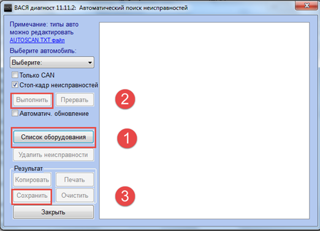The height and width of the screenshot is (231, 320).
Task: Enable the Только CAN checkbox
Action: [15, 75]
